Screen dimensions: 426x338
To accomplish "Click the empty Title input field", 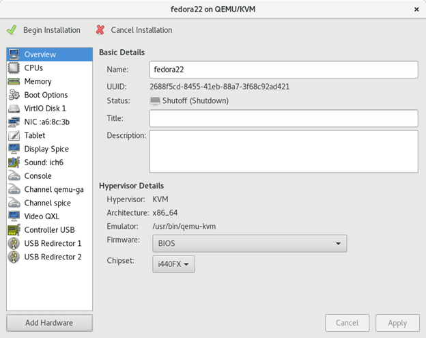I will tap(283, 118).
